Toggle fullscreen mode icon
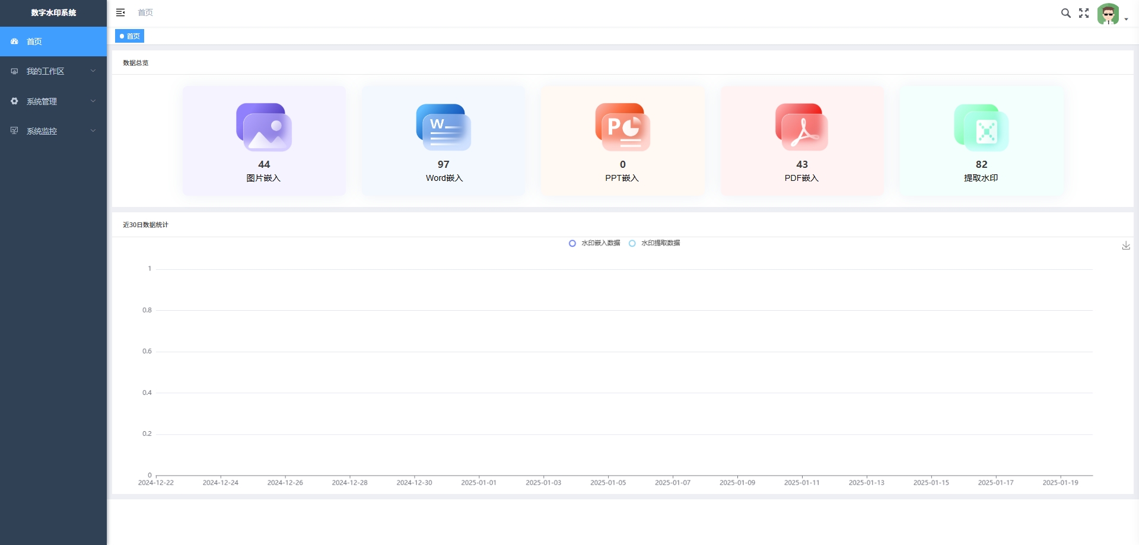The width and height of the screenshot is (1139, 545). point(1084,13)
